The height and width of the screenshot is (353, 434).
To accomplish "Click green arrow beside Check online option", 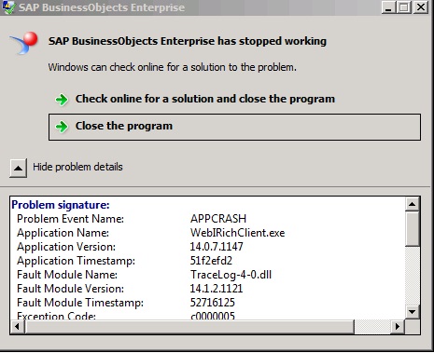I will (x=62, y=100).
